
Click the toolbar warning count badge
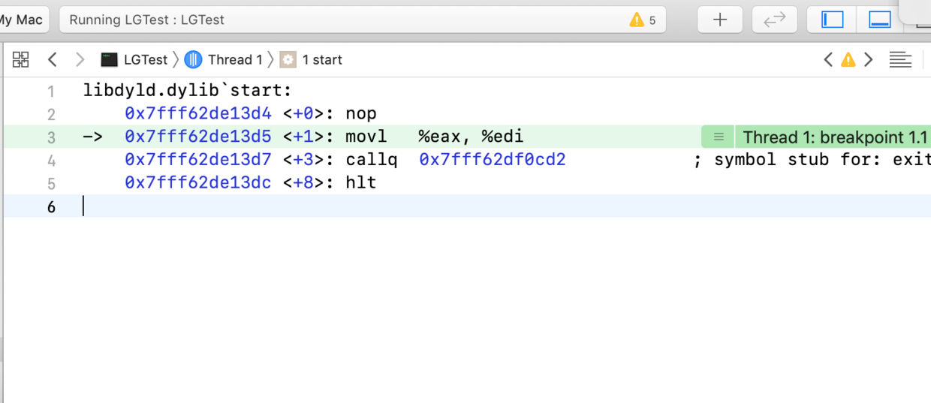[x=643, y=20]
